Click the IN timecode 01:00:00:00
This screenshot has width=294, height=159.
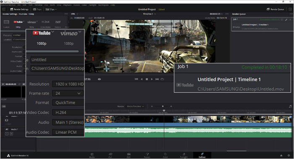pyautogui.click(x=79, y=18)
